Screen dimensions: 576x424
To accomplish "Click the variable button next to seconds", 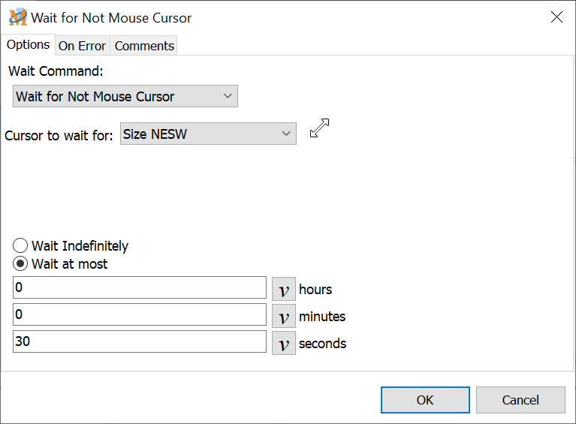I will (x=283, y=343).
